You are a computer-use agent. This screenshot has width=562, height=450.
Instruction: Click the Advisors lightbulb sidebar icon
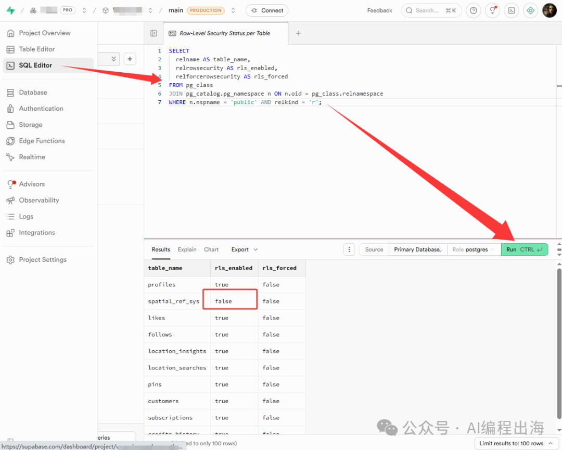point(11,184)
